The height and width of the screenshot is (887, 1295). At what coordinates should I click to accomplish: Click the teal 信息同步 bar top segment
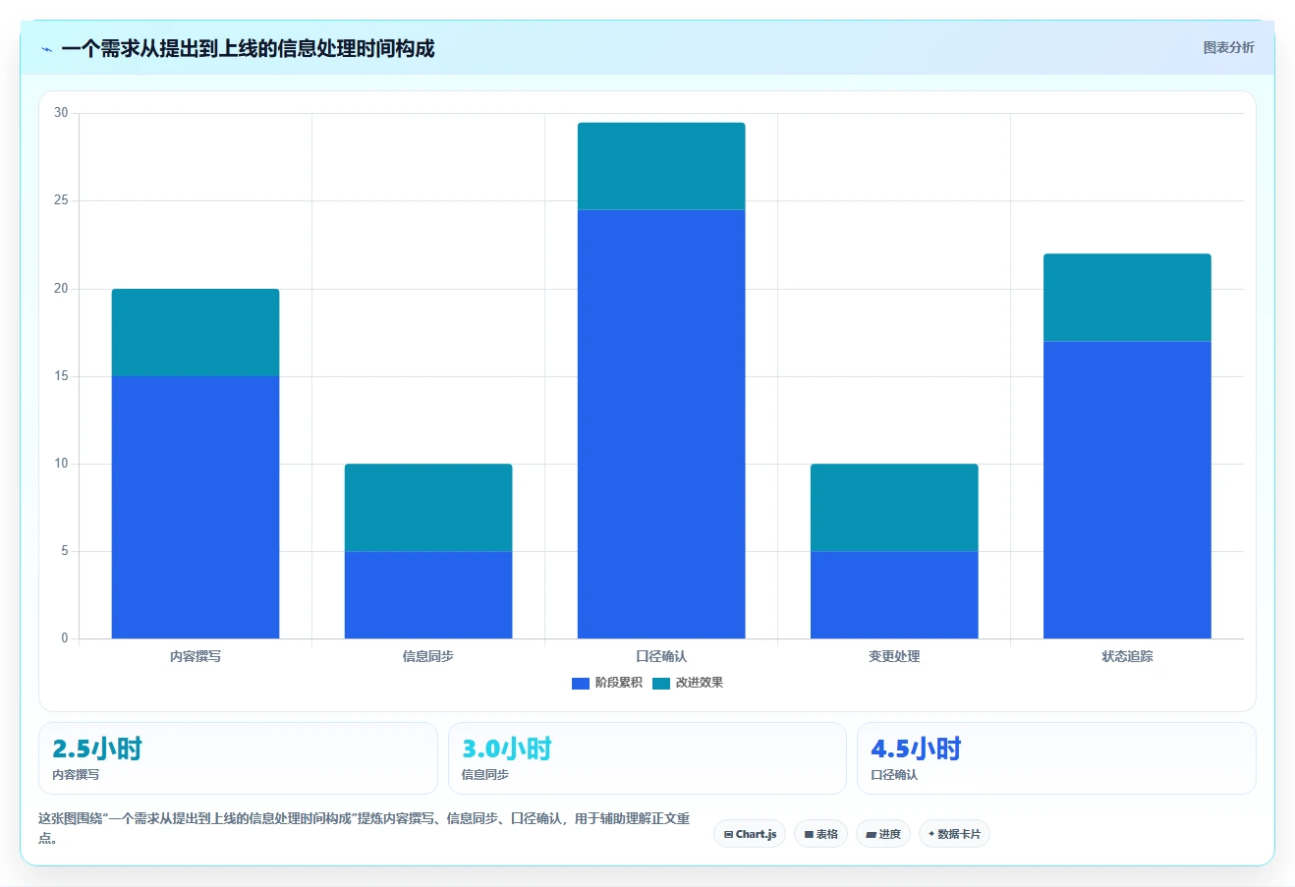click(428, 507)
